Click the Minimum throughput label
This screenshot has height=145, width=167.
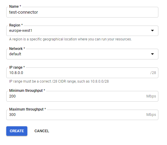point(27,91)
